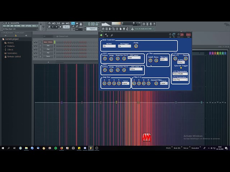Open File Explorer from the taskbar

tap(26, 148)
